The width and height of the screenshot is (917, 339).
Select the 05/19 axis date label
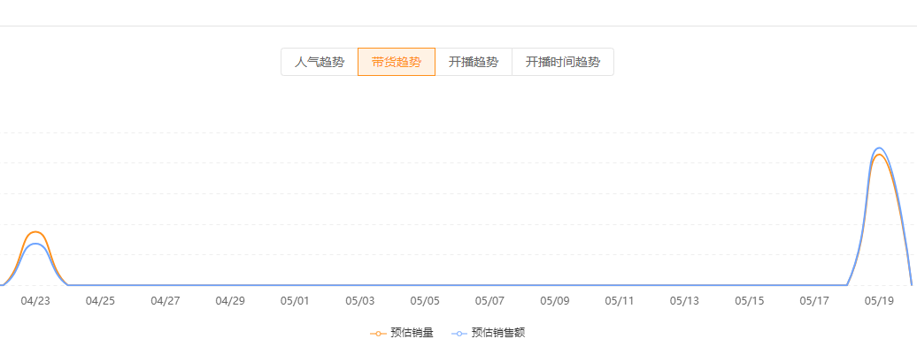click(x=879, y=301)
